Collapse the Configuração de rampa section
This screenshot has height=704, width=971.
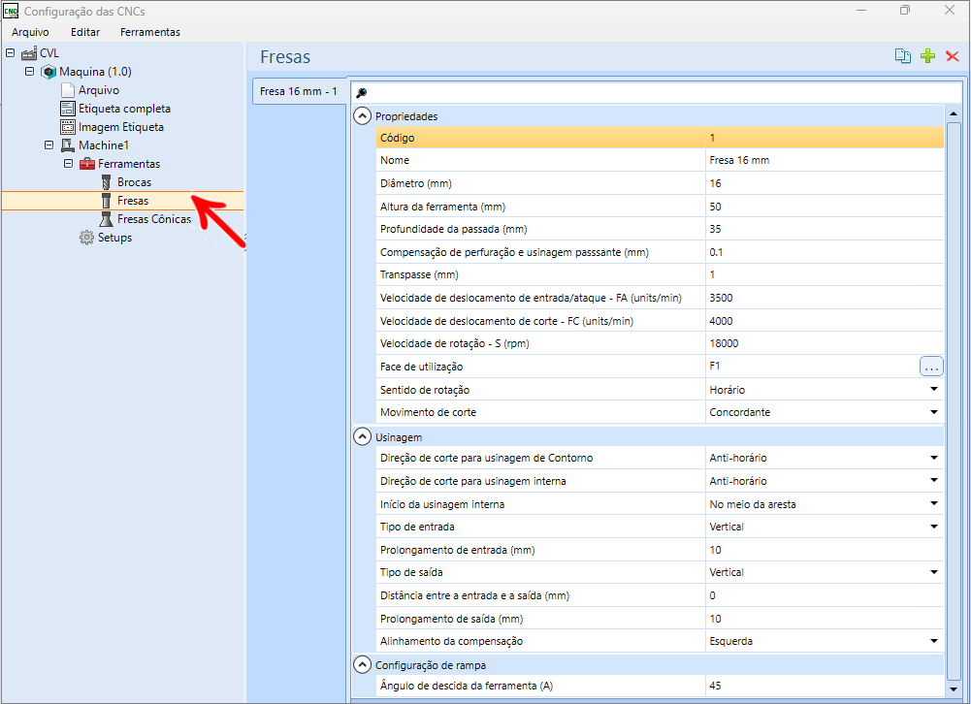tap(363, 665)
